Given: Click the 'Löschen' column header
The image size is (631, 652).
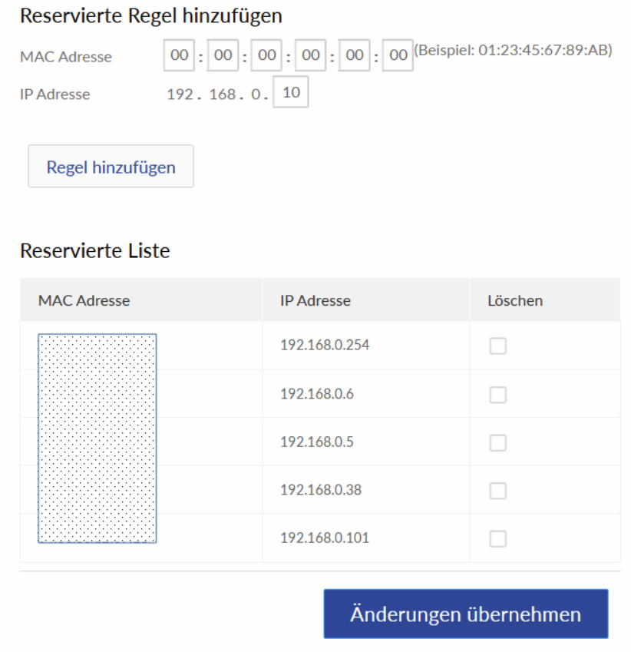Looking at the screenshot, I should pyautogui.click(x=515, y=301).
